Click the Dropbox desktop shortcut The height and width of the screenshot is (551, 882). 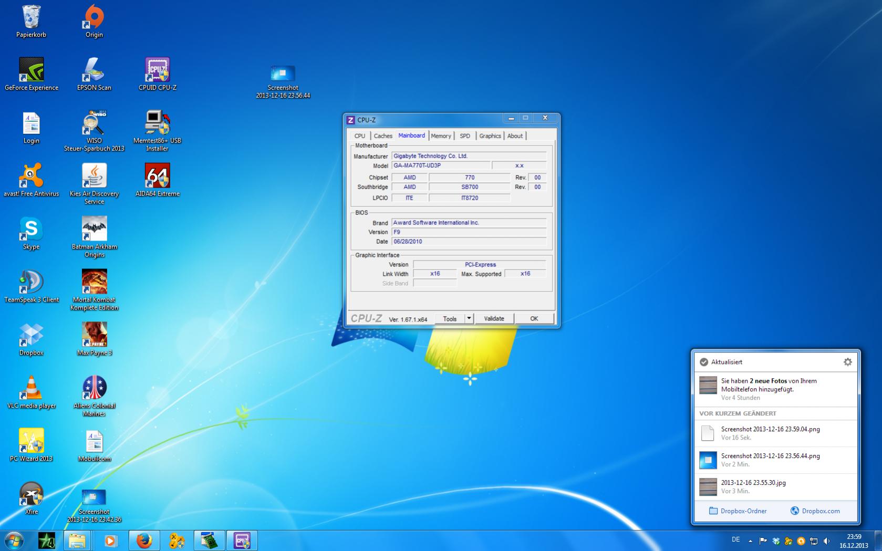pos(31,339)
